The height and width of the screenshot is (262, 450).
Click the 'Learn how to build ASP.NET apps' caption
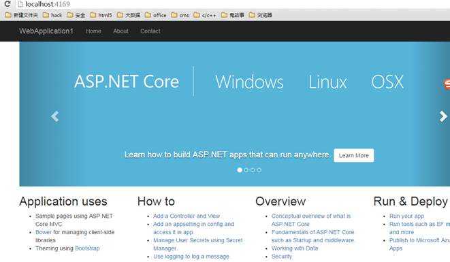227,154
